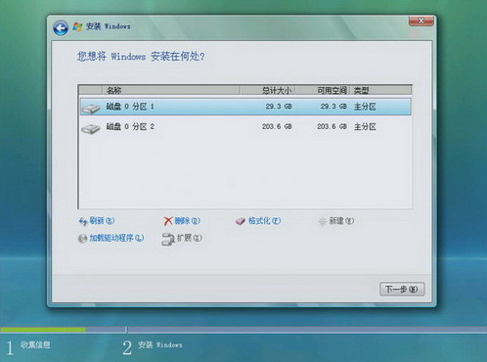Refresh the list via 刷新(R) link
The height and width of the screenshot is (362, 487).
pos(102,221)
